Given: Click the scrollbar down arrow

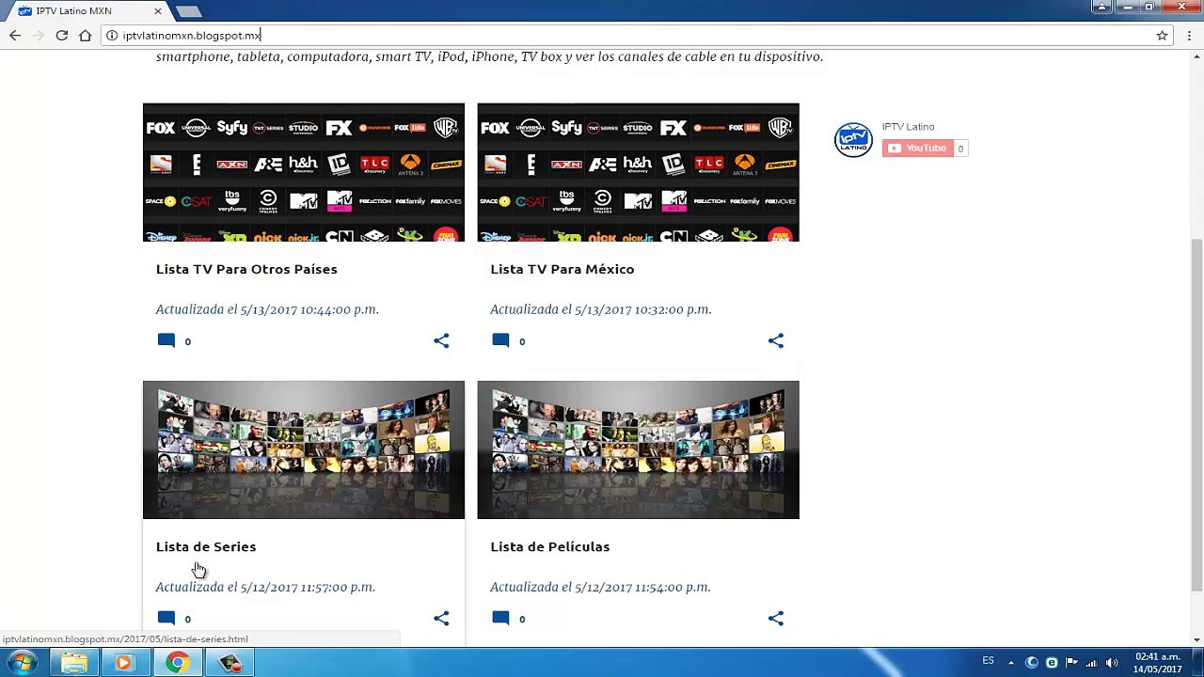Looking at the screenshot, I should [x=1196, y=640].
